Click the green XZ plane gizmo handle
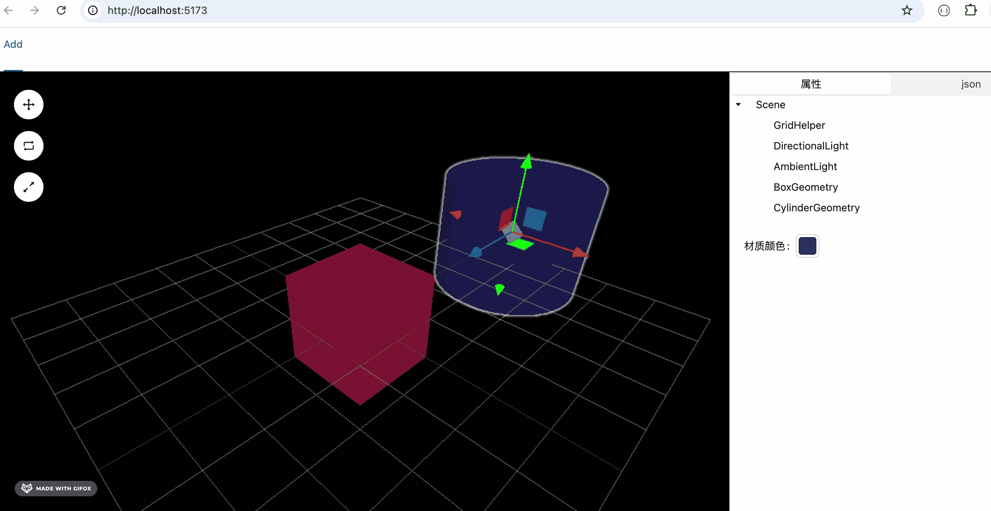 point(521,244)
